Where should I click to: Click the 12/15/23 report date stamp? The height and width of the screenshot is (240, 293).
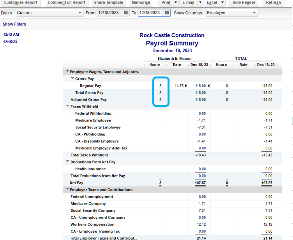10,42
